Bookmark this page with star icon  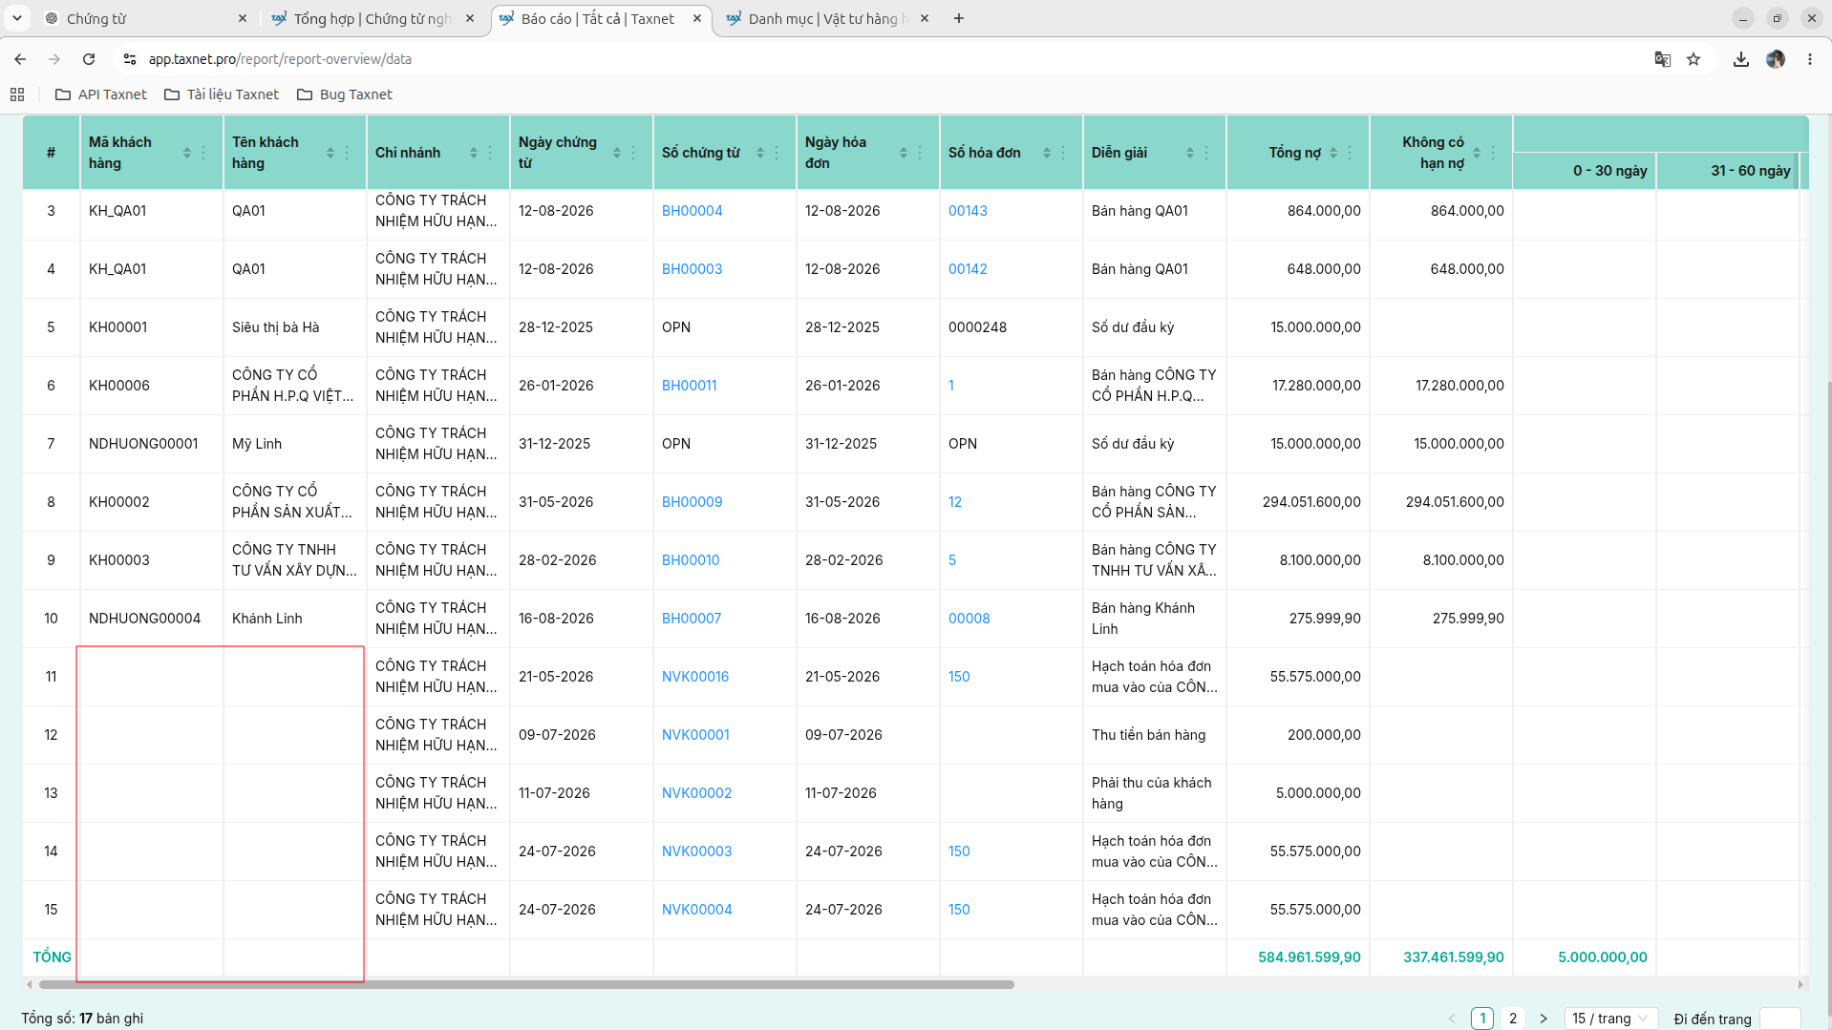[x=1694, y=59]
